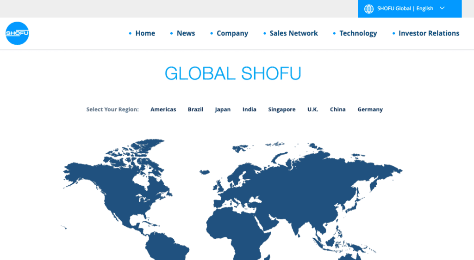Image resolution: width=474 pixels, height=260 pixels.
Task: Click the Select Your Region label
Action: click(112, 109)
